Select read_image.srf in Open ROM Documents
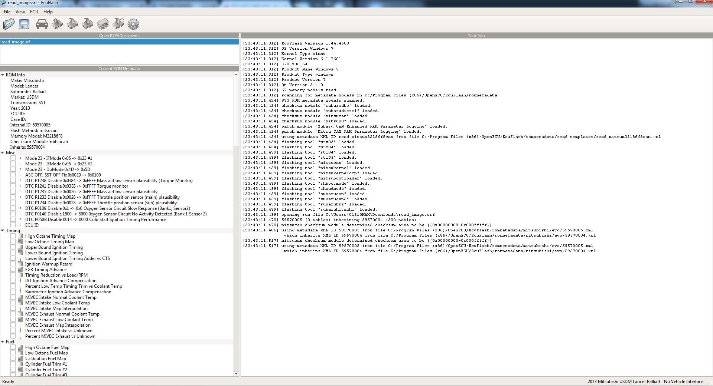Screen dimensions: 713x386 pyautogui.click(x=16, y=42)
